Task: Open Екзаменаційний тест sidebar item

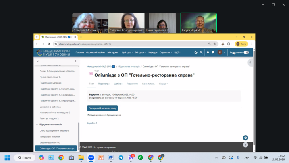Action: pyautogui.click(x=50, y=142)
